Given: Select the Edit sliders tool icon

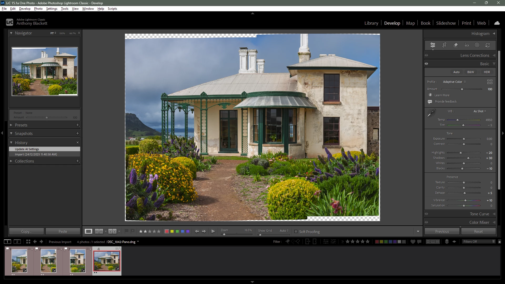Looking at the screenshot, I should (x=433, y=45).
